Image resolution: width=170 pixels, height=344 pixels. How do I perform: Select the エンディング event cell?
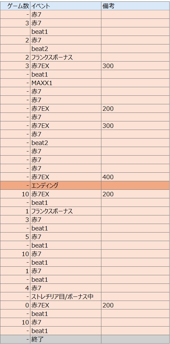point(66,185)
